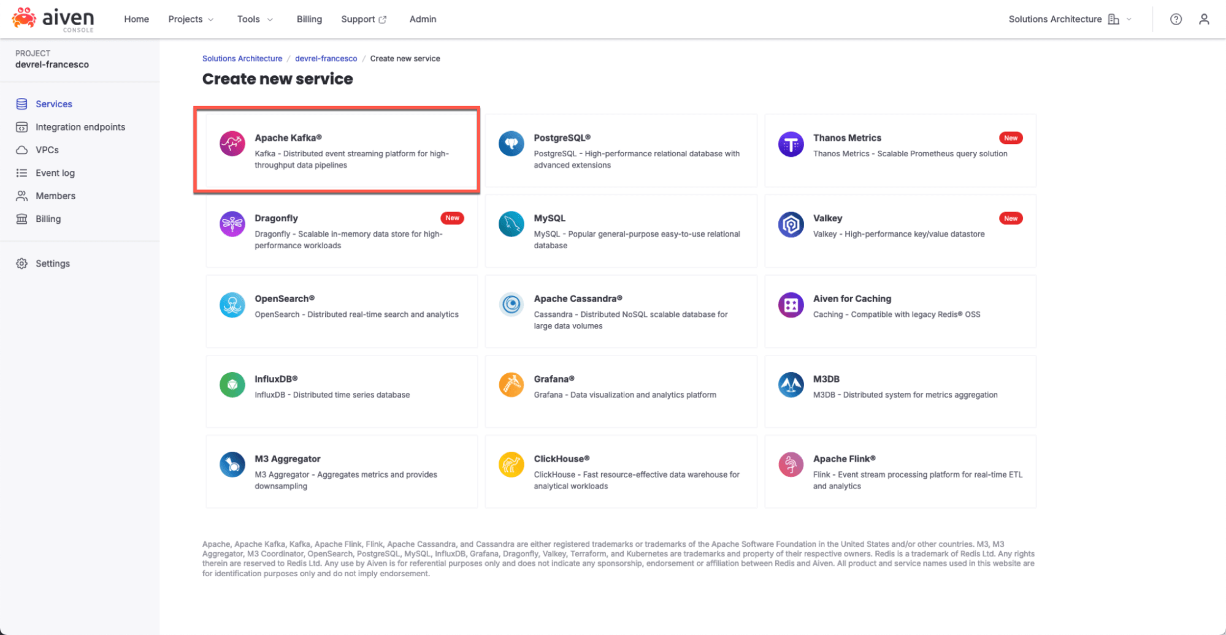Click the Apache Cassandra title
Screen dimensions: 1226x635
578,298
